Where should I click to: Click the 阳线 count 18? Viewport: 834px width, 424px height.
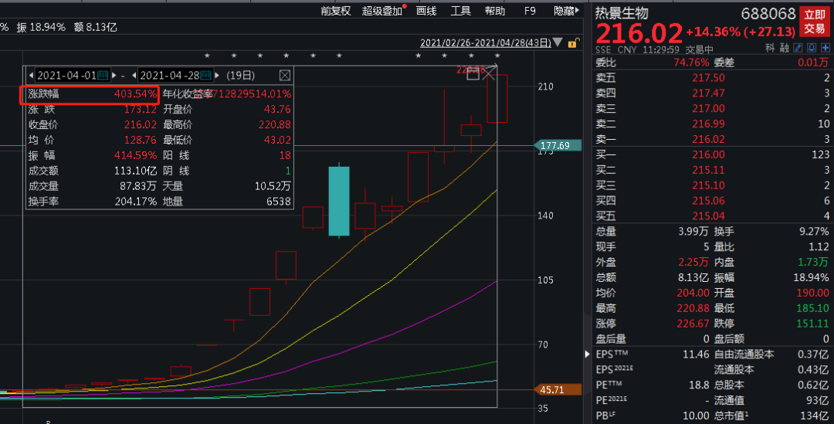(285, 155)
